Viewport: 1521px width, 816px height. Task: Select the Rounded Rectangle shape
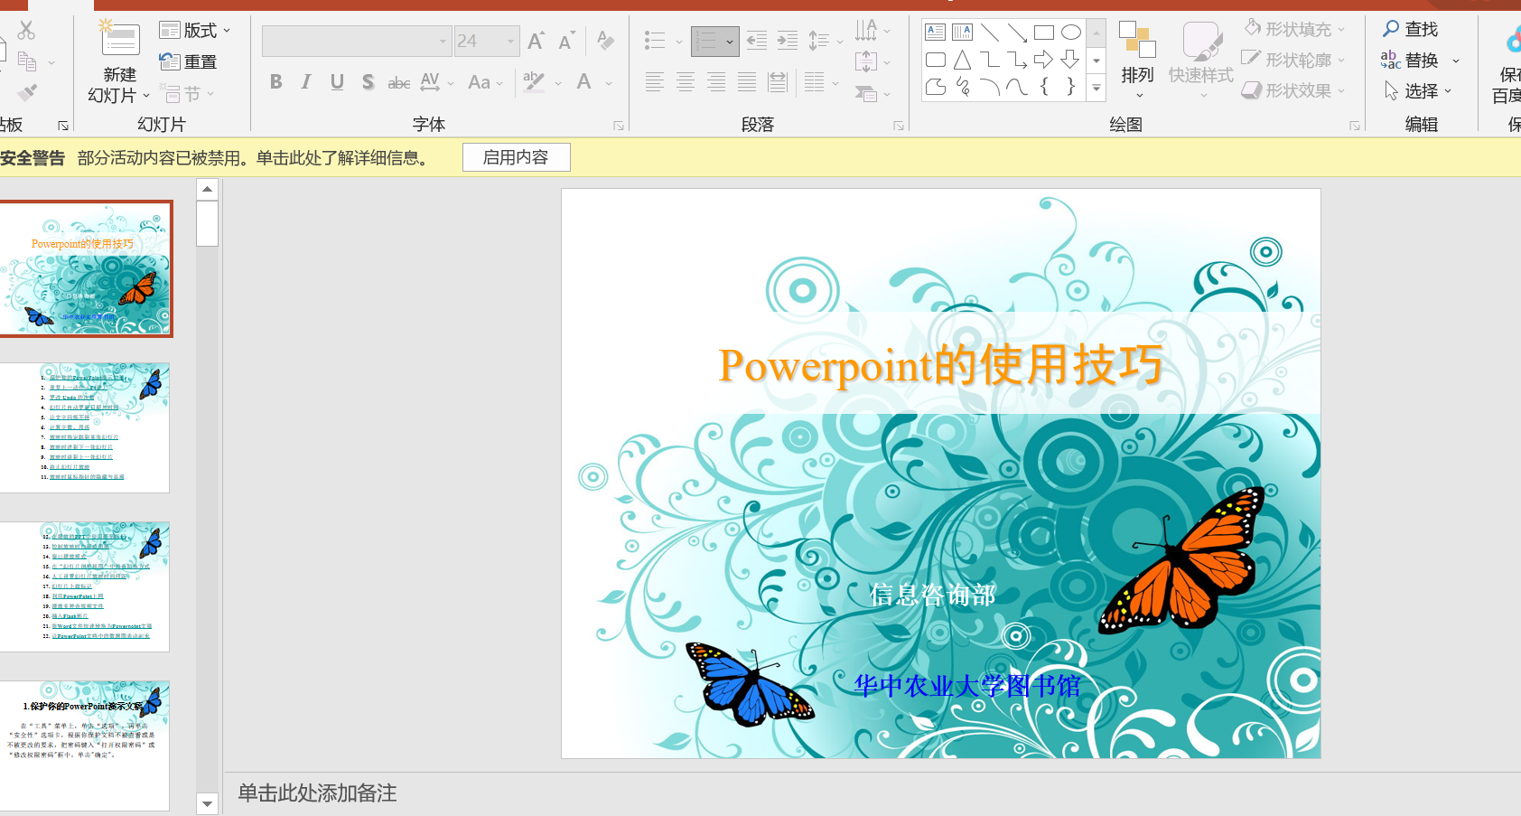936,60
